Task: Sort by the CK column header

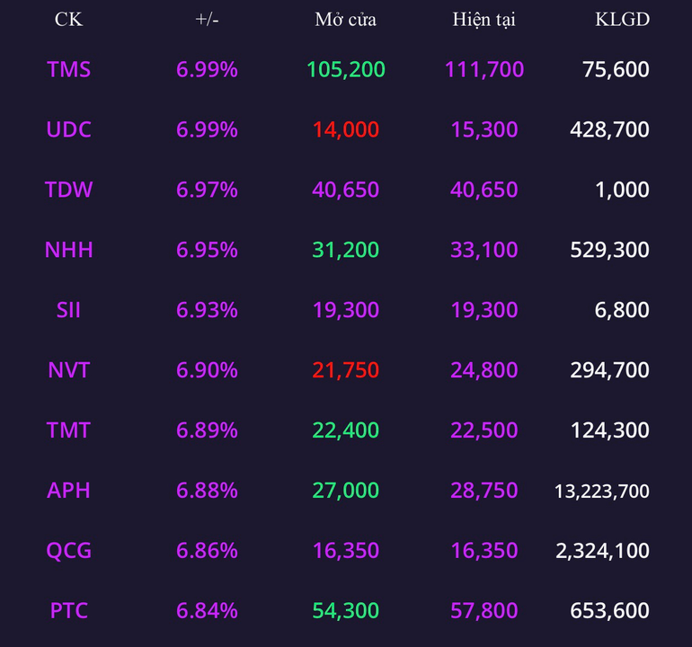Action: pyautogui.click(x=69, y=20)
